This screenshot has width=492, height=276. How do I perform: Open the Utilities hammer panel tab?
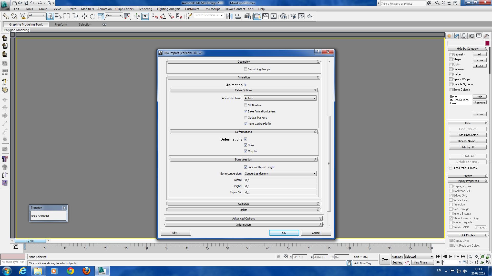tap(486, 36)
